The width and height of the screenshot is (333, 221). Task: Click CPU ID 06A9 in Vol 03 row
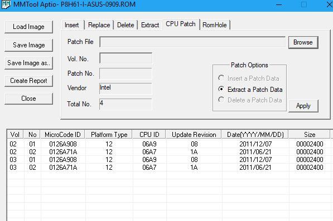(x=149, y=160)
